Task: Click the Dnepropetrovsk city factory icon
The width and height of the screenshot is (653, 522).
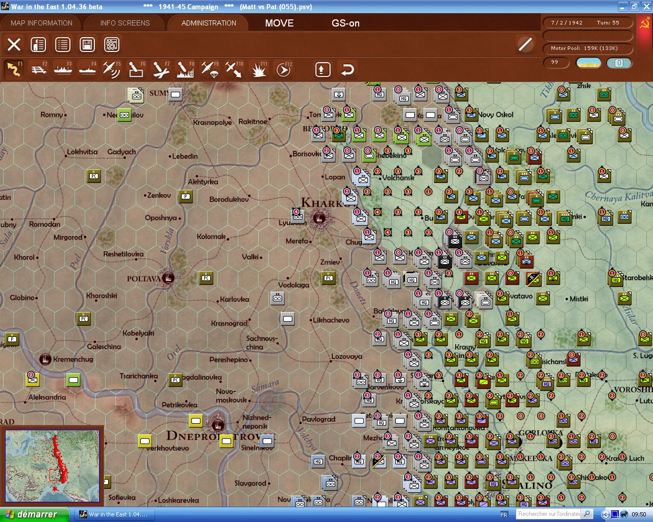Action: (218, 425)
